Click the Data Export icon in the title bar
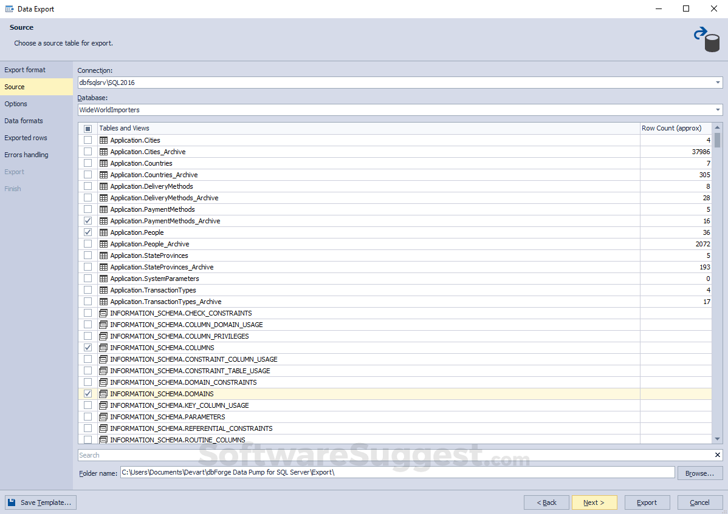This screenshot has height=514, width=728. click(x=10, y=8)
